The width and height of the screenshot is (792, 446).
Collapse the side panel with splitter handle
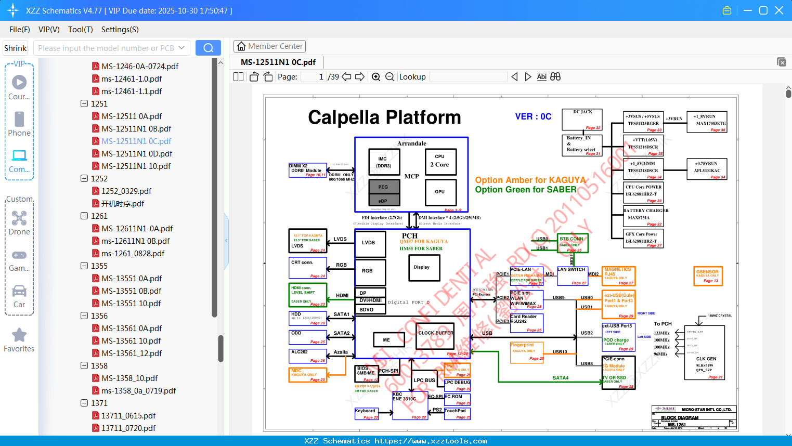[226, 241]
